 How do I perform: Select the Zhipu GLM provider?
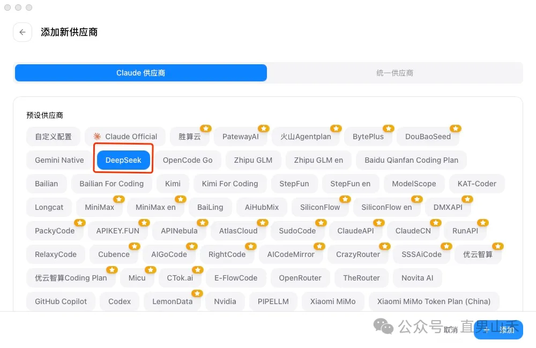coord(254,160)
